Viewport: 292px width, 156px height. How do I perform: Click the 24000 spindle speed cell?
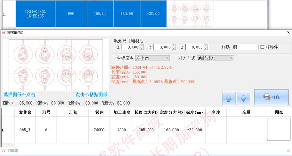point(99,130)
